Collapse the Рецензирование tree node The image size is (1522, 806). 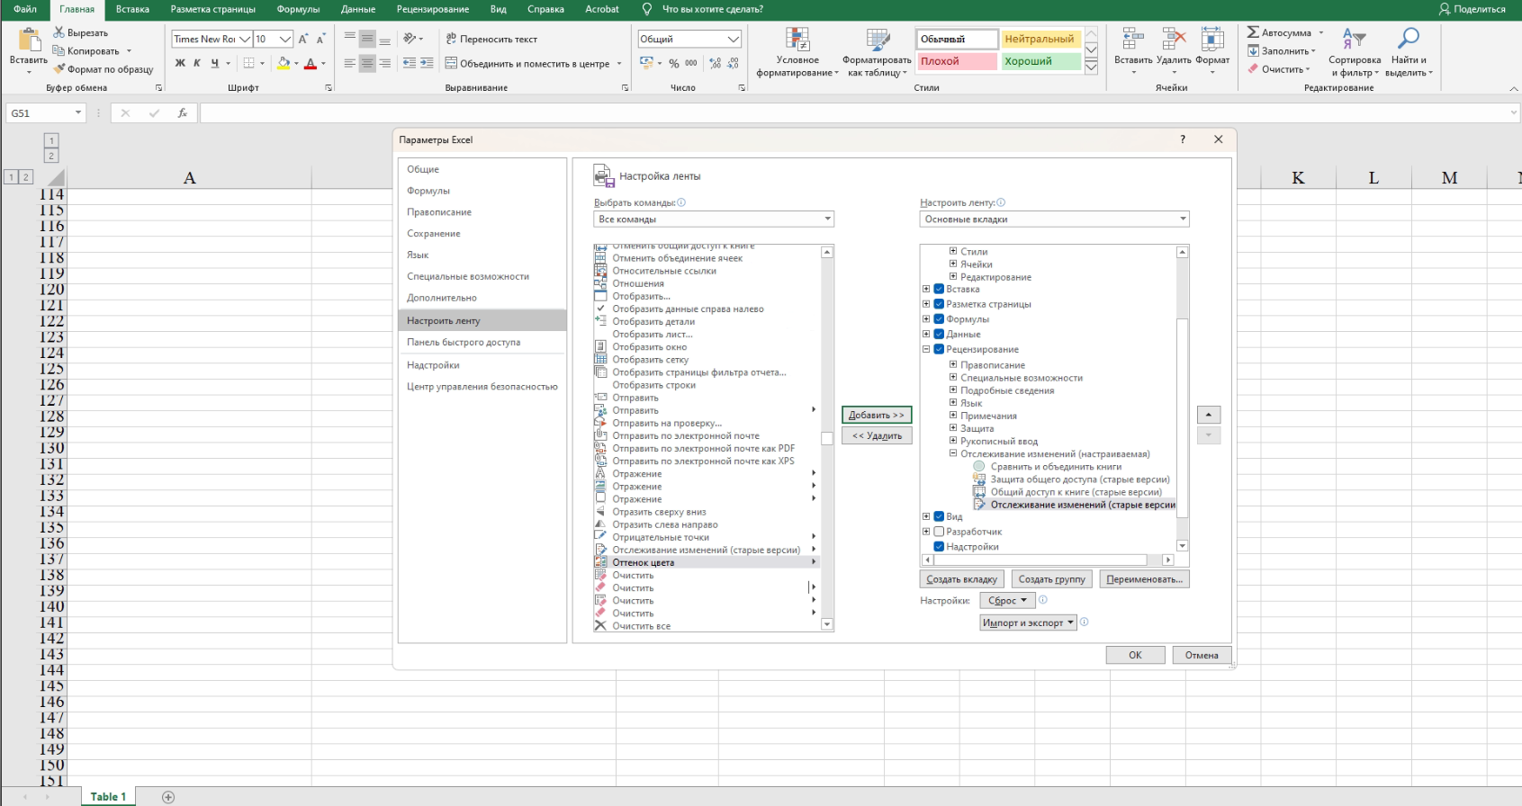[x=926, y=349]
